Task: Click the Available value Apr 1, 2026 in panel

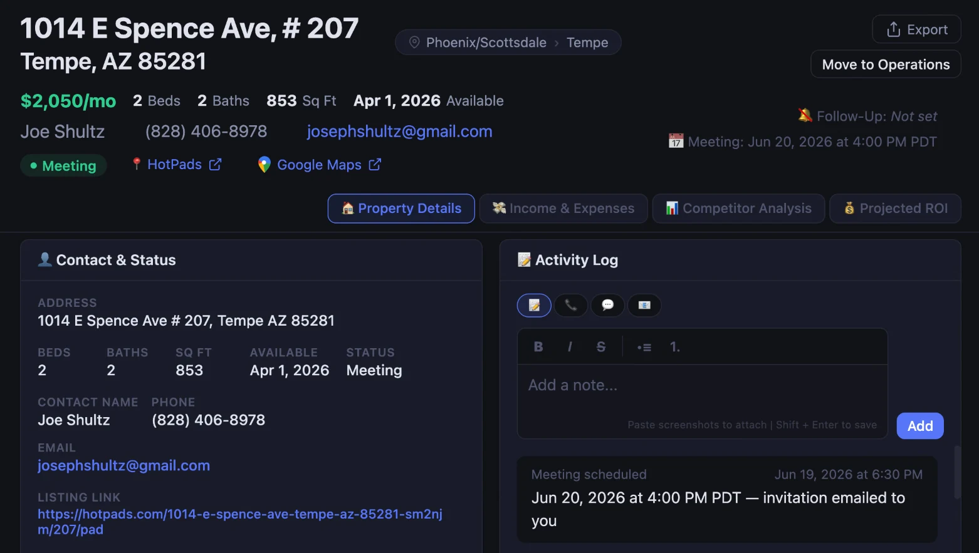Action: (x=290, y=370)
